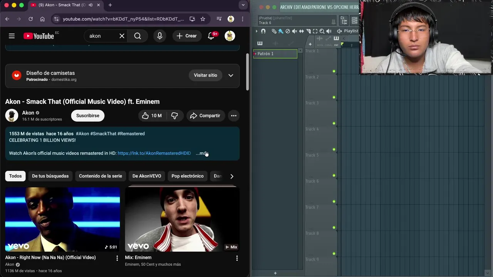The width and height of the screenshot is (493, 277).
Task: Toggle the magnet snap button in FL Studio
Action: (263, 31)
